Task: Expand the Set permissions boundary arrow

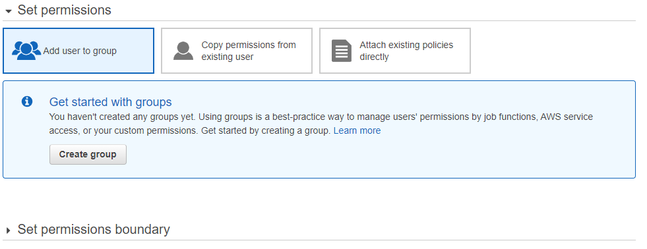Action: (x=9, y=231)
